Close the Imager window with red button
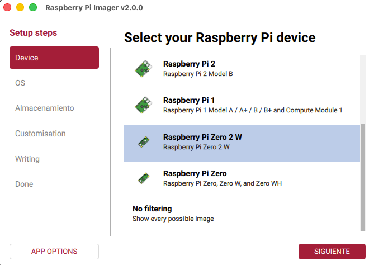 click(7, 8)
